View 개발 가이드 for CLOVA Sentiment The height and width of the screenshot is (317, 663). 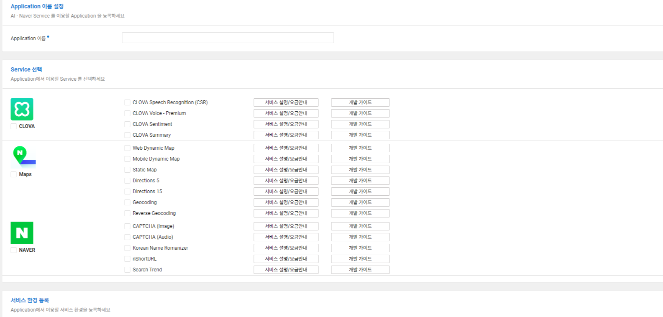point(360,124)
